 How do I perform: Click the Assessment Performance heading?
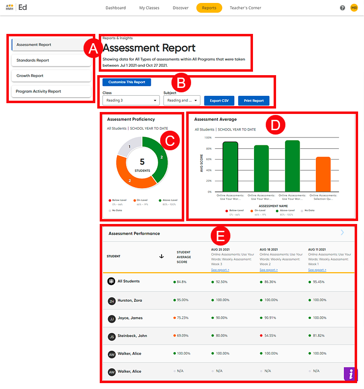click(134, 234)
